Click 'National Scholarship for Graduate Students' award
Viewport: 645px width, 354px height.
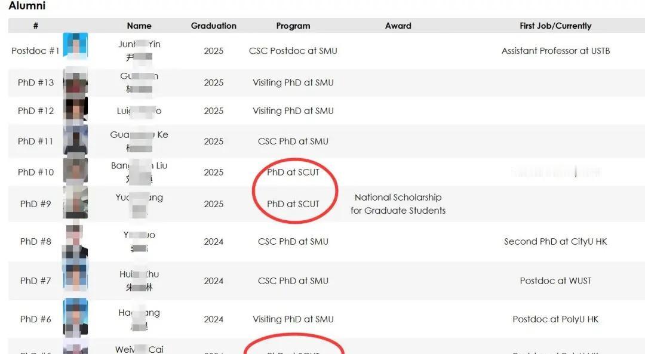(398, 204)
